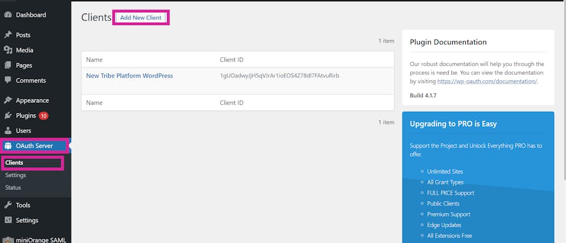Click the Media icon in sidebar

coord(8,50)
